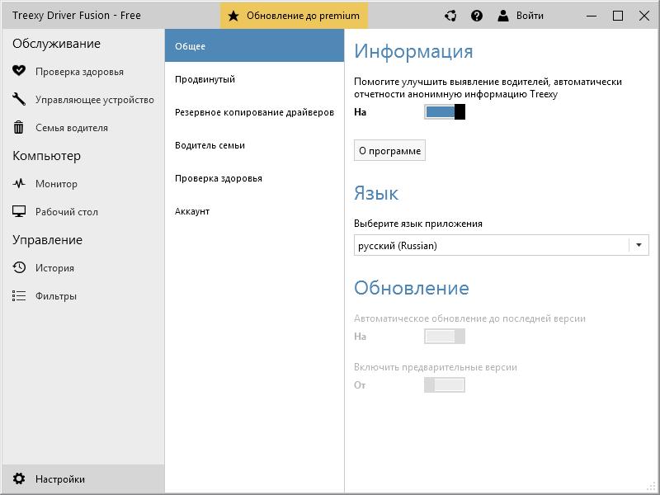This screenshot has height=495, width=660.
Task: Click the Компьютер sidebar heading
Action: point(47,156)
